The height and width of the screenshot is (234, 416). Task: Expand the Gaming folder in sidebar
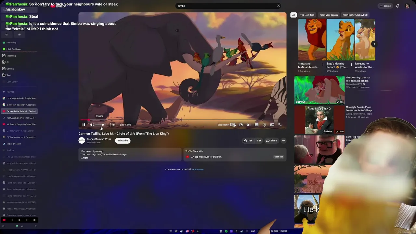[x=19, y=69]
